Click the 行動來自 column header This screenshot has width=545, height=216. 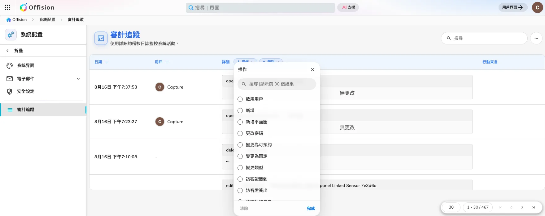(490, 62)
